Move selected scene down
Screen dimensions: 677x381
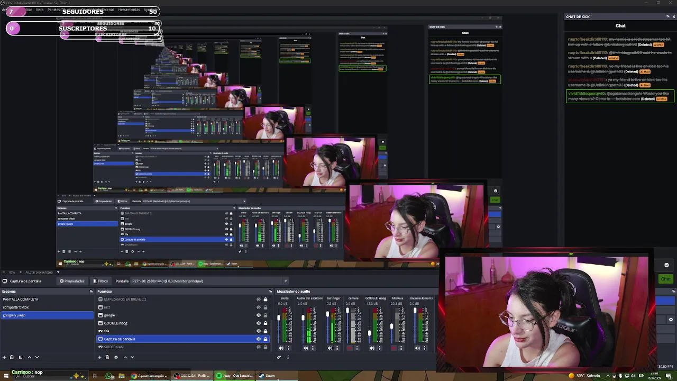pos(37,357)
